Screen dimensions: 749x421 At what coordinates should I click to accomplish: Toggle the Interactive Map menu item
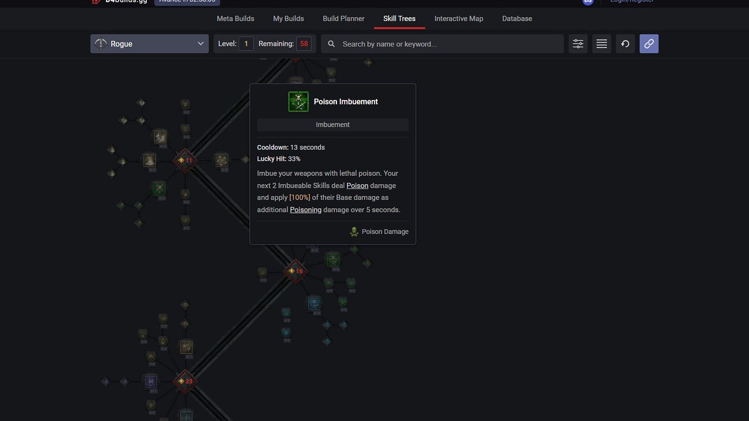pyautogui.click(x=459, y=18)
